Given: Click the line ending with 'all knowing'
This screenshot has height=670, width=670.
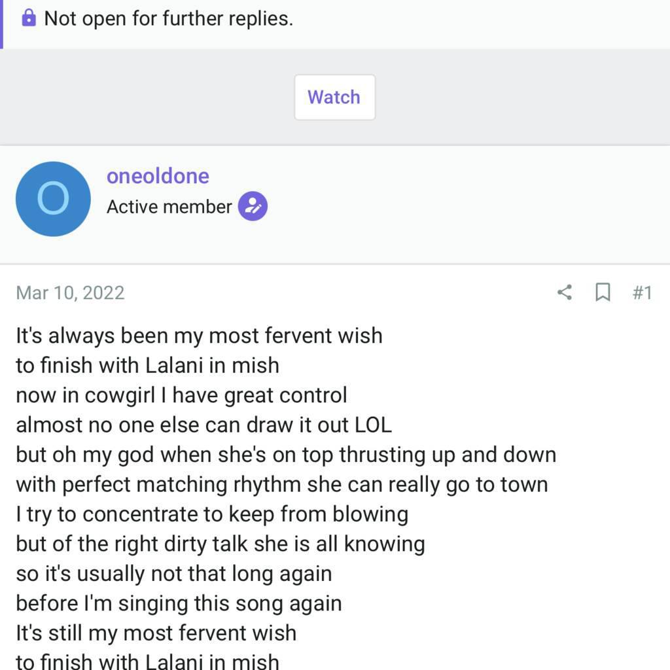Looking at the screenshot, I should pyautogui.click(x=220, y=544).
